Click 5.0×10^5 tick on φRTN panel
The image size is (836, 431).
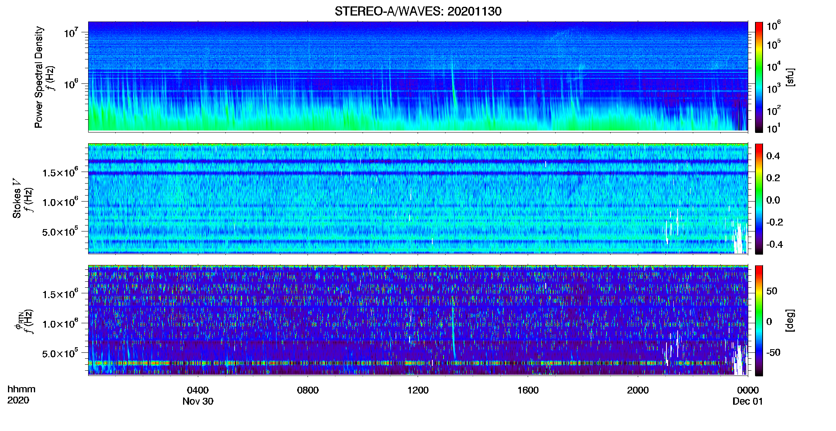tap(60, 353)
